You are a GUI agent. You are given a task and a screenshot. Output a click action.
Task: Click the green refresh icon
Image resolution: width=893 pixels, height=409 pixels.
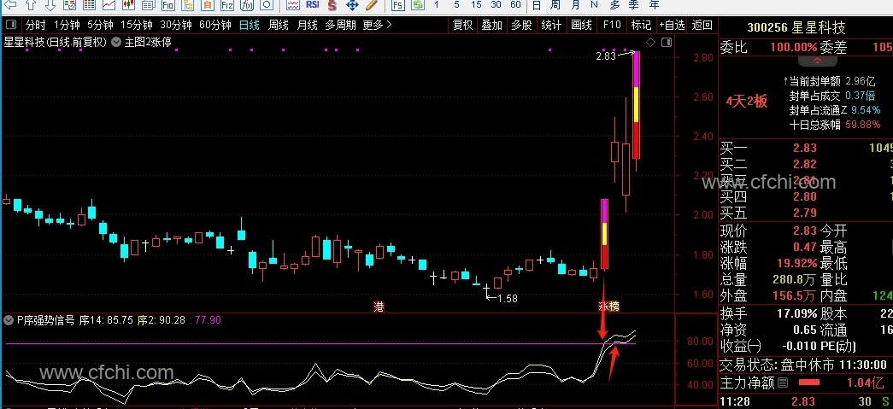[418, 5]
